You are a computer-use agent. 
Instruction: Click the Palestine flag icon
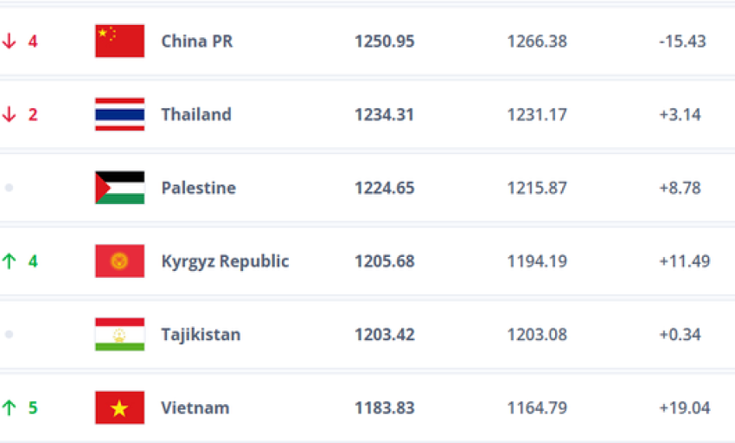[119, 188]
